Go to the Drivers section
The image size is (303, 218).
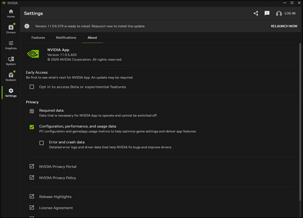[11, 29]
